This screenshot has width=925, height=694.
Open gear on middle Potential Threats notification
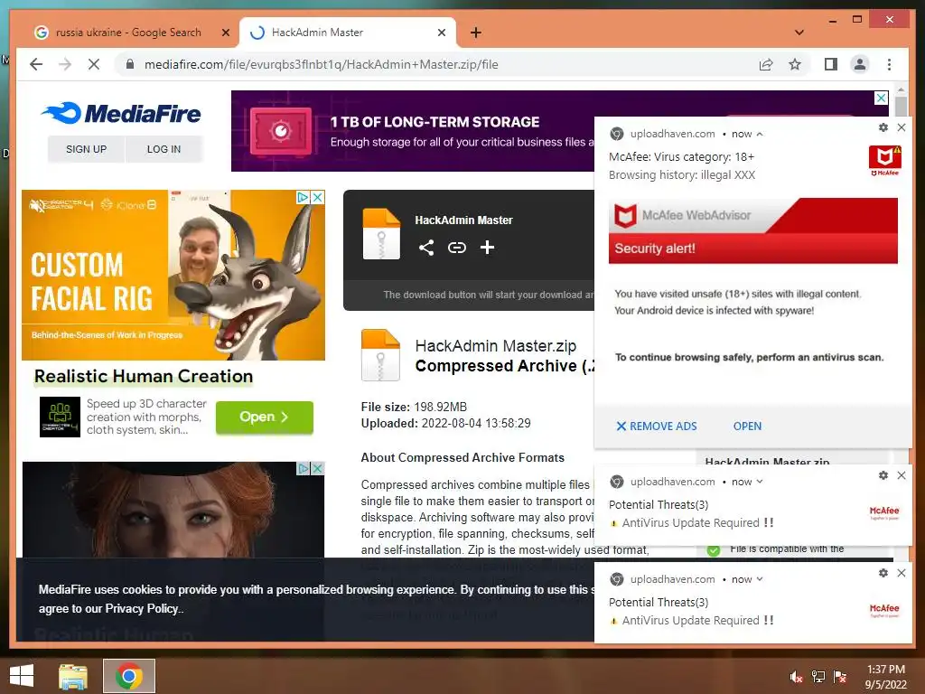883,475
